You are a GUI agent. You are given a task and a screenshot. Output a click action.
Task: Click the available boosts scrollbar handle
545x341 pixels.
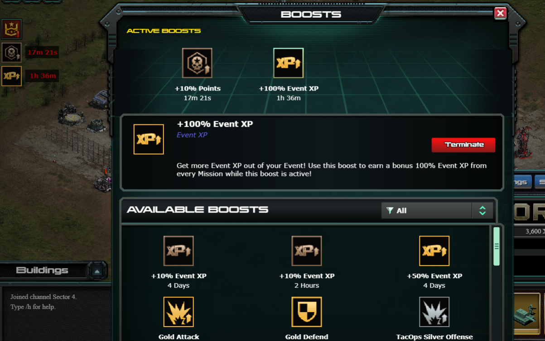click(497, 246)
